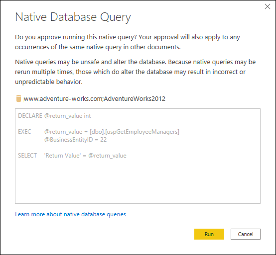This screenshot has width=276, height=255.
Task: Click the 'Native Database Query' dialog title
Action: coord(73,17)
